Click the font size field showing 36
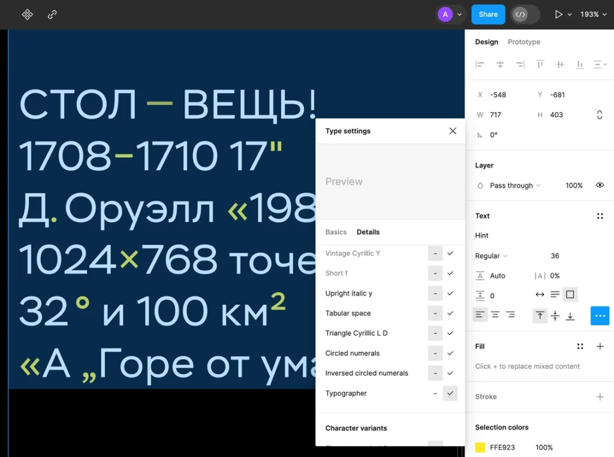 pyautogui.click(x=555, y=255)
